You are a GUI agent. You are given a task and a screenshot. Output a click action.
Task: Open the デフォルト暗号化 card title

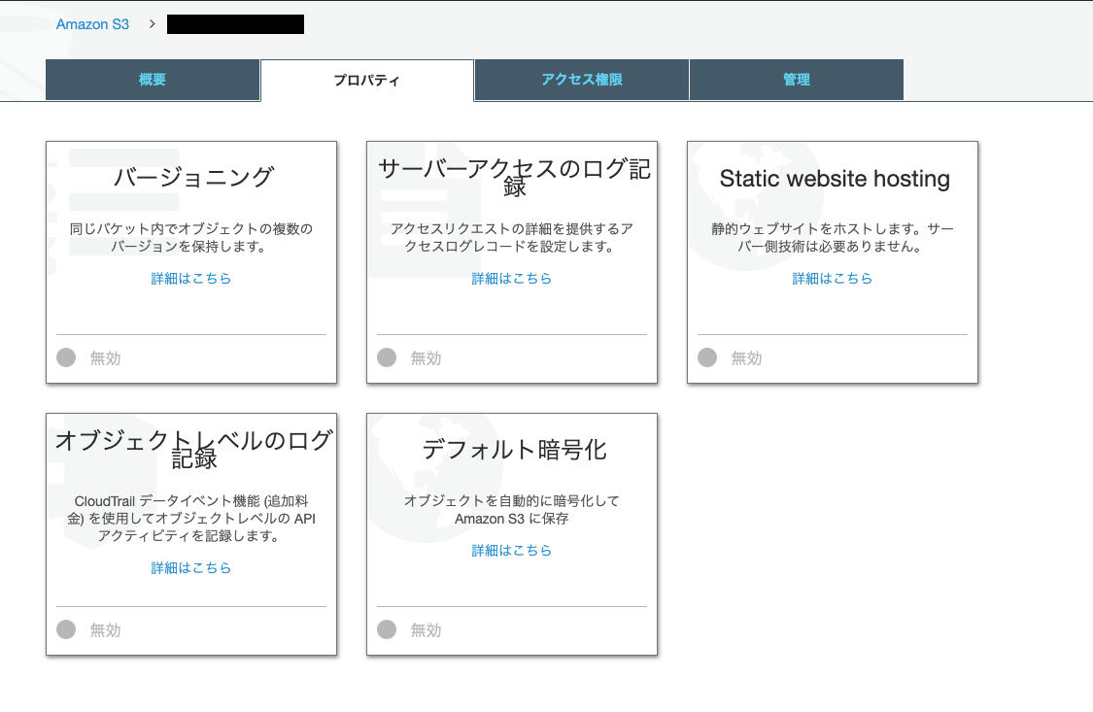pyautogui.click(x=514, y=450)
